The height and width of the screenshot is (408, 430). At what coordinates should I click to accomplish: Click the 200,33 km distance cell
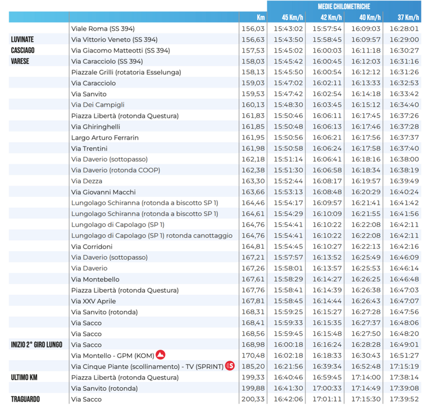(253, 399)
